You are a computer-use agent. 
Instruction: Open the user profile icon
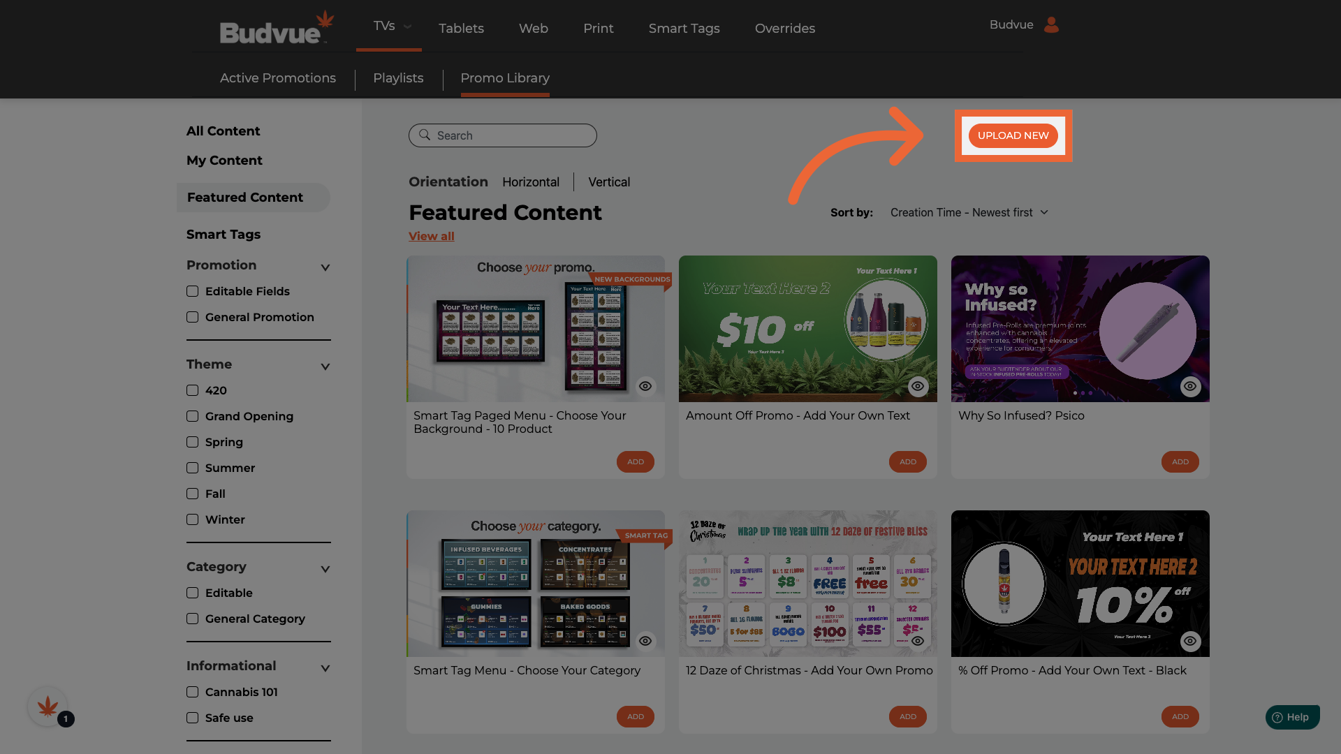[x=1051, y=25]
